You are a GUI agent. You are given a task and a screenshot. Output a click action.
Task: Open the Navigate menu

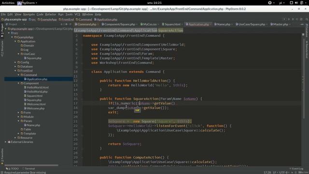click(29, 14)
